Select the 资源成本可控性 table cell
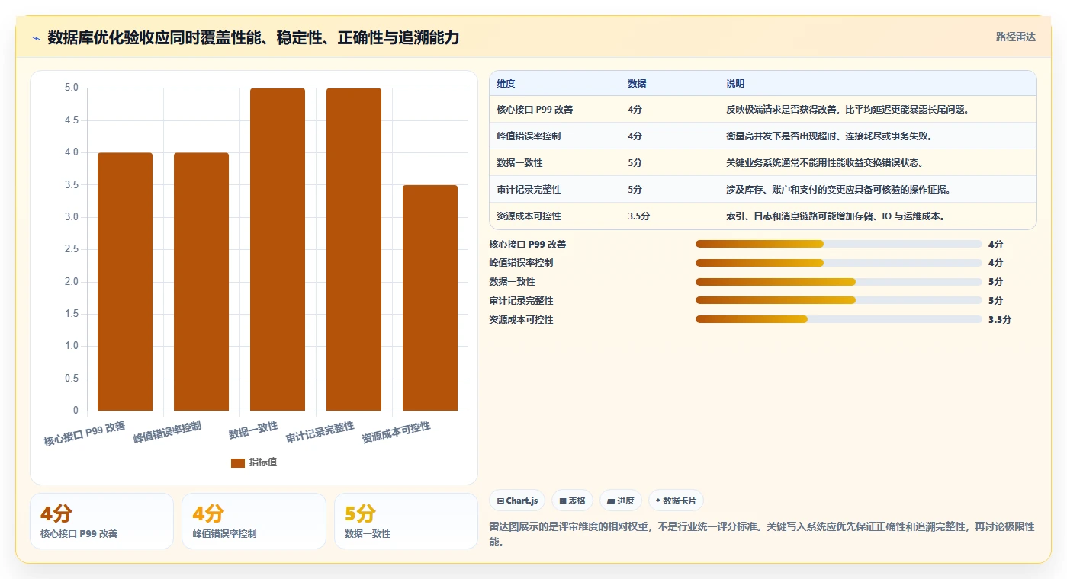This screenshot has height=579, width=1067. (554, 216)
